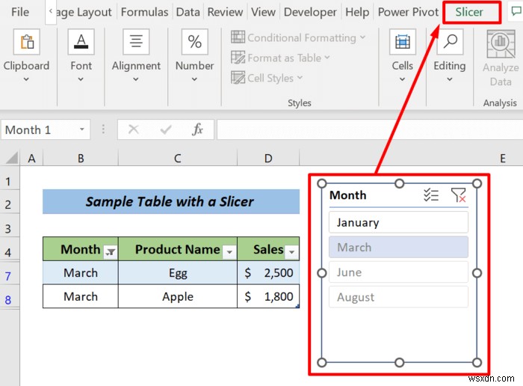Open Conditional Formatting menu
The height and width of the screenshot is (386, 523).
click(x=299, y=37)
